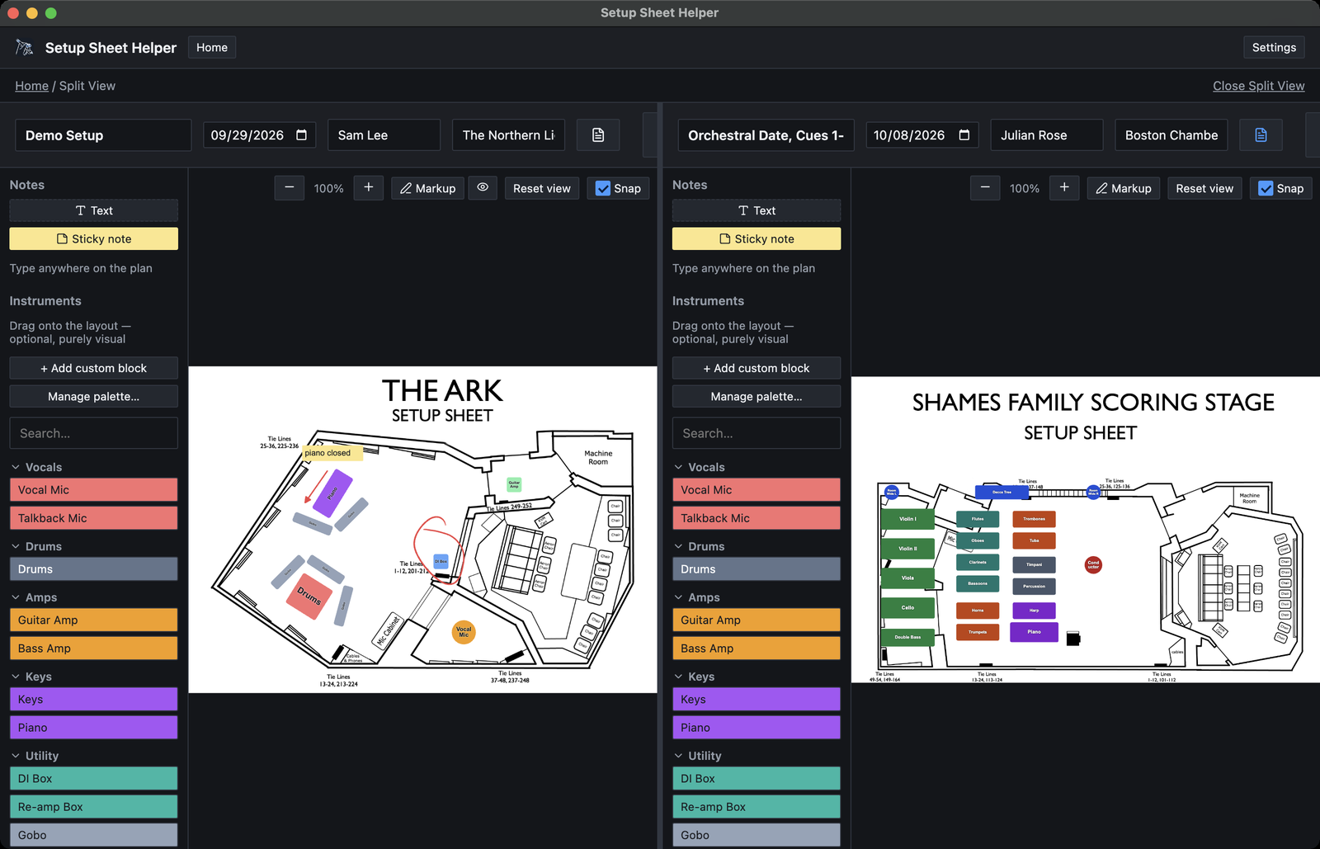
Task: Open Settings
Action: pyautogui.click(x=1274, y=48)
